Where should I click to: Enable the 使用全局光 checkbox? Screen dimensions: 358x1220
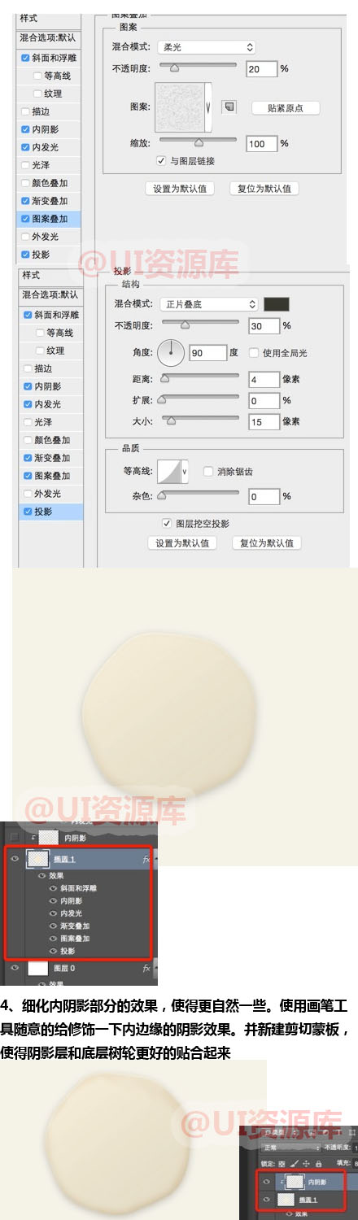[255, 353]
